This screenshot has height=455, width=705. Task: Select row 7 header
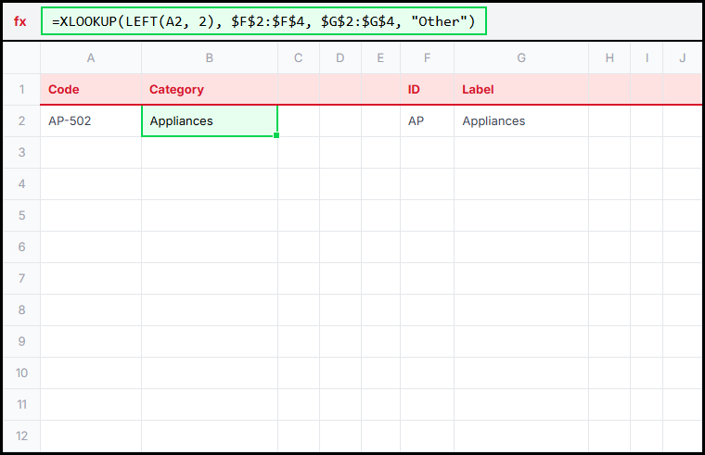coord(21,278)
